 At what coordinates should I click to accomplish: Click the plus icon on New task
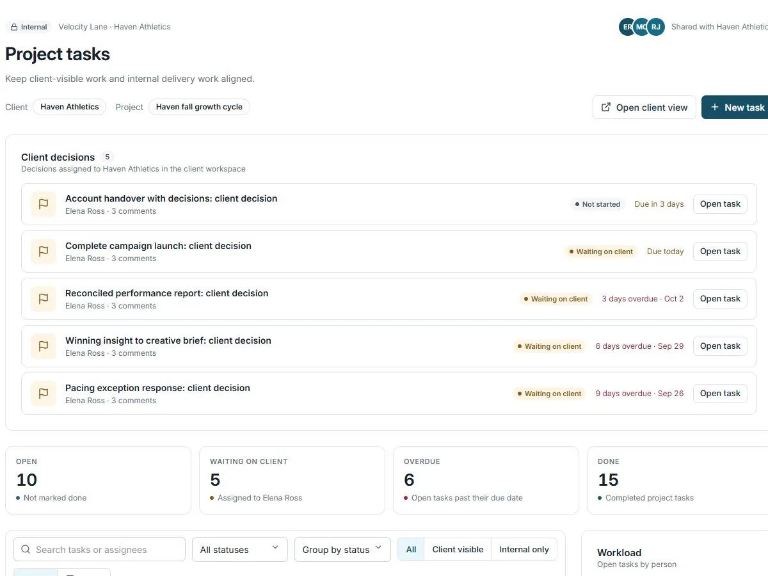(x=715, y=108)
